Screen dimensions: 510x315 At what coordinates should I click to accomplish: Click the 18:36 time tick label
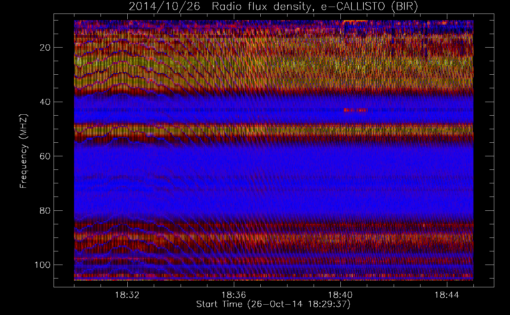pyautogui.click(x=234, y=295)
